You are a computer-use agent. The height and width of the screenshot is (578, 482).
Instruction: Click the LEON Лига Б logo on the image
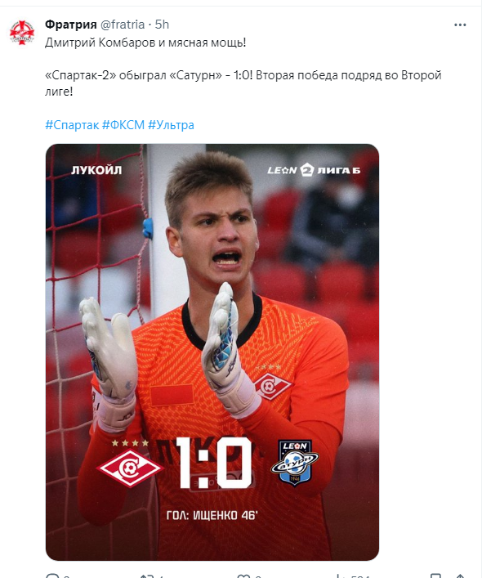(x=314, y=170)
